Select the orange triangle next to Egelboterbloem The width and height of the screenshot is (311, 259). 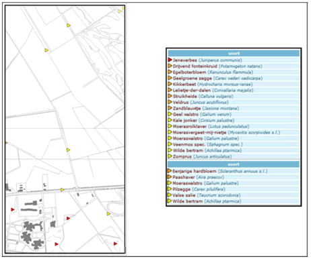170,72
